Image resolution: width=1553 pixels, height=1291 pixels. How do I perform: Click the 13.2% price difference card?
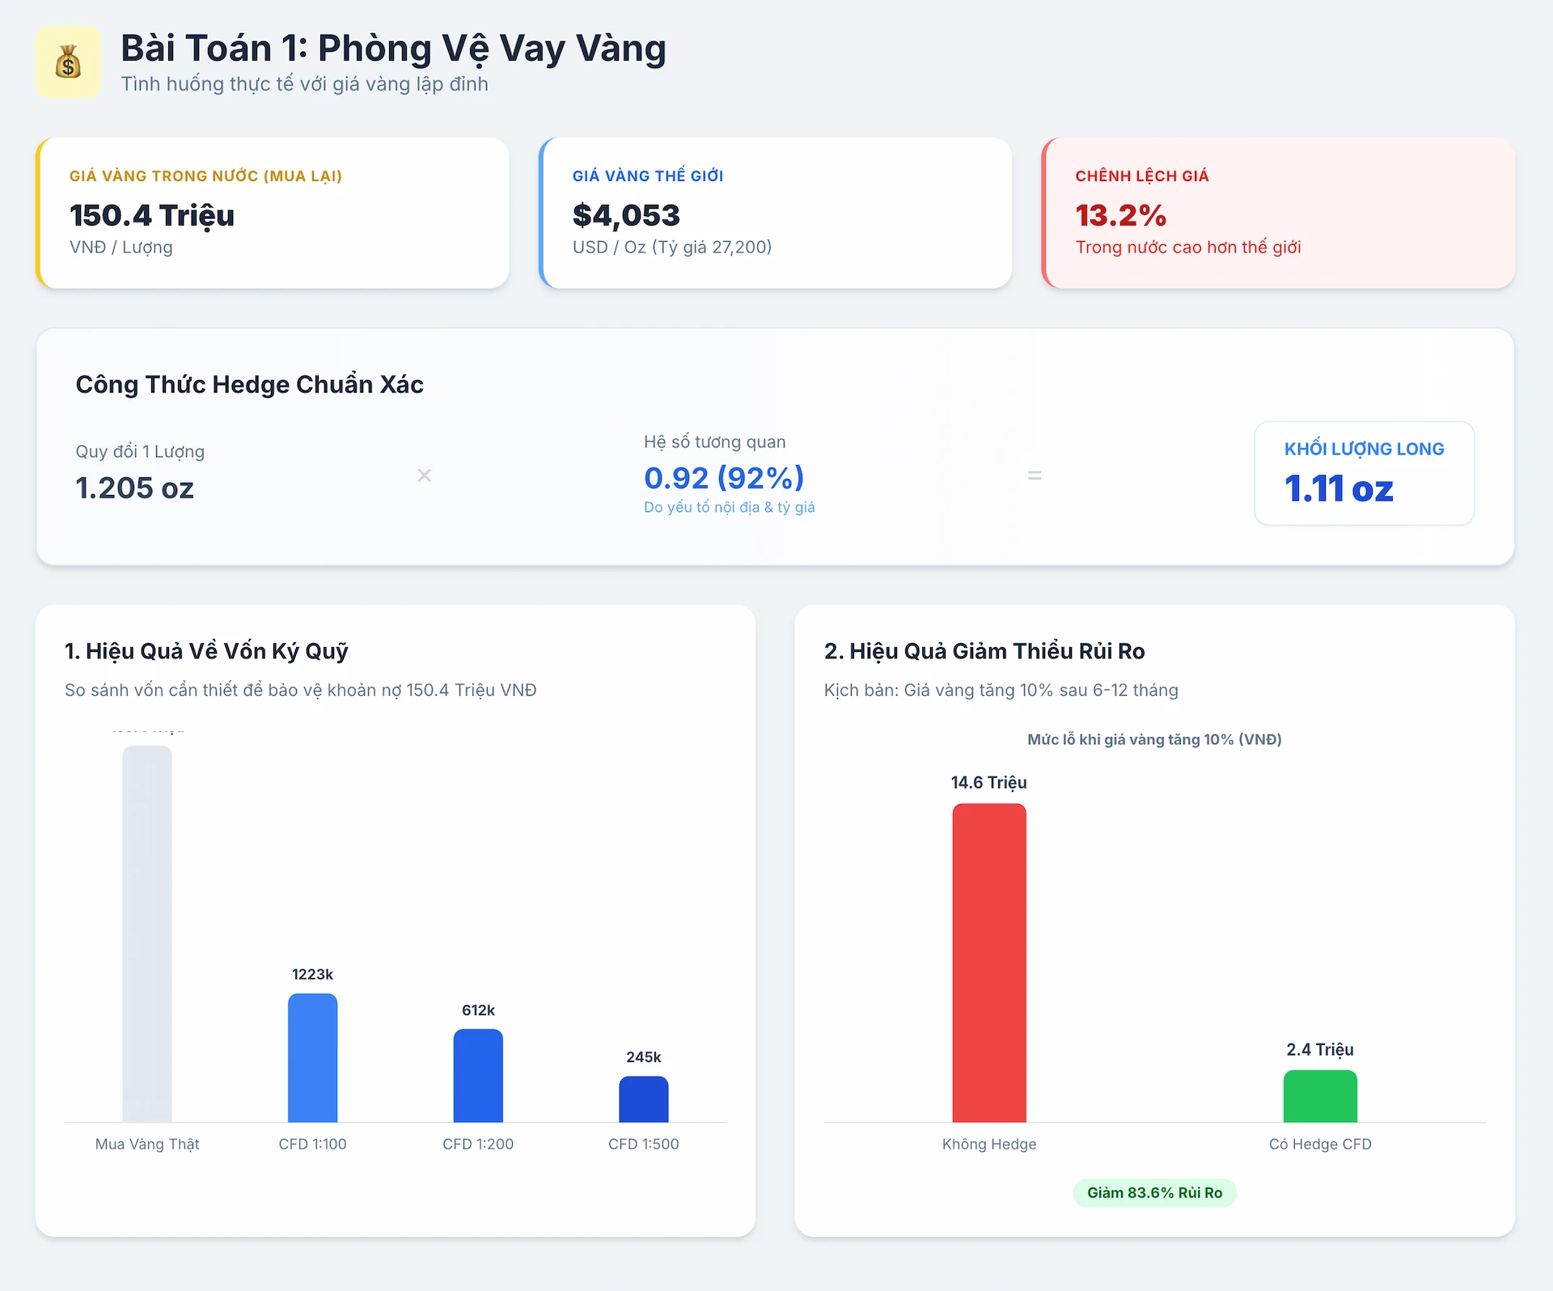[1278, 213]
